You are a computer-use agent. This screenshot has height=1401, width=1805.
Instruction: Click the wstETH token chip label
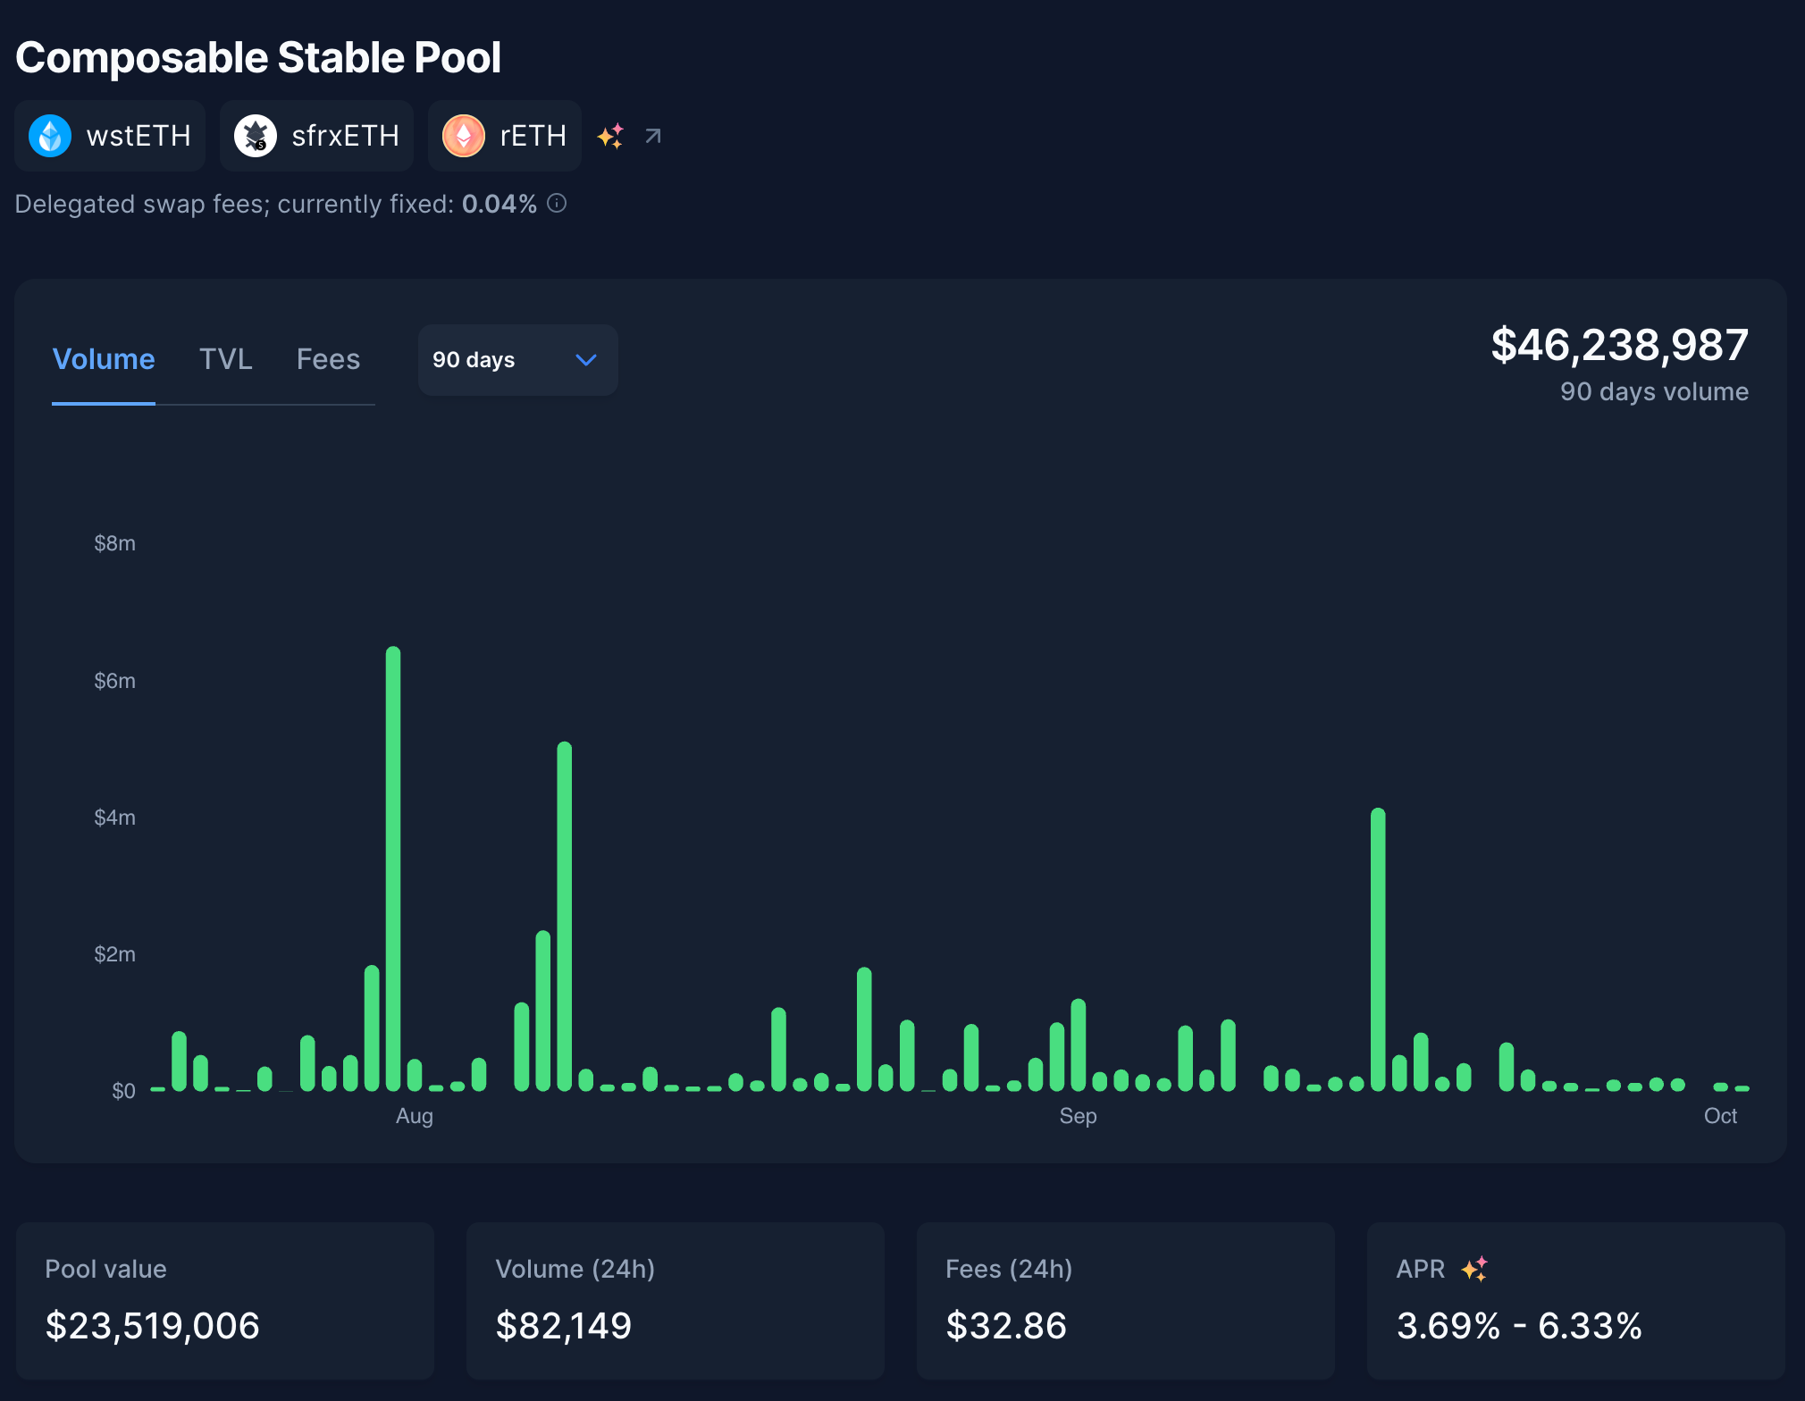(139, 136)
